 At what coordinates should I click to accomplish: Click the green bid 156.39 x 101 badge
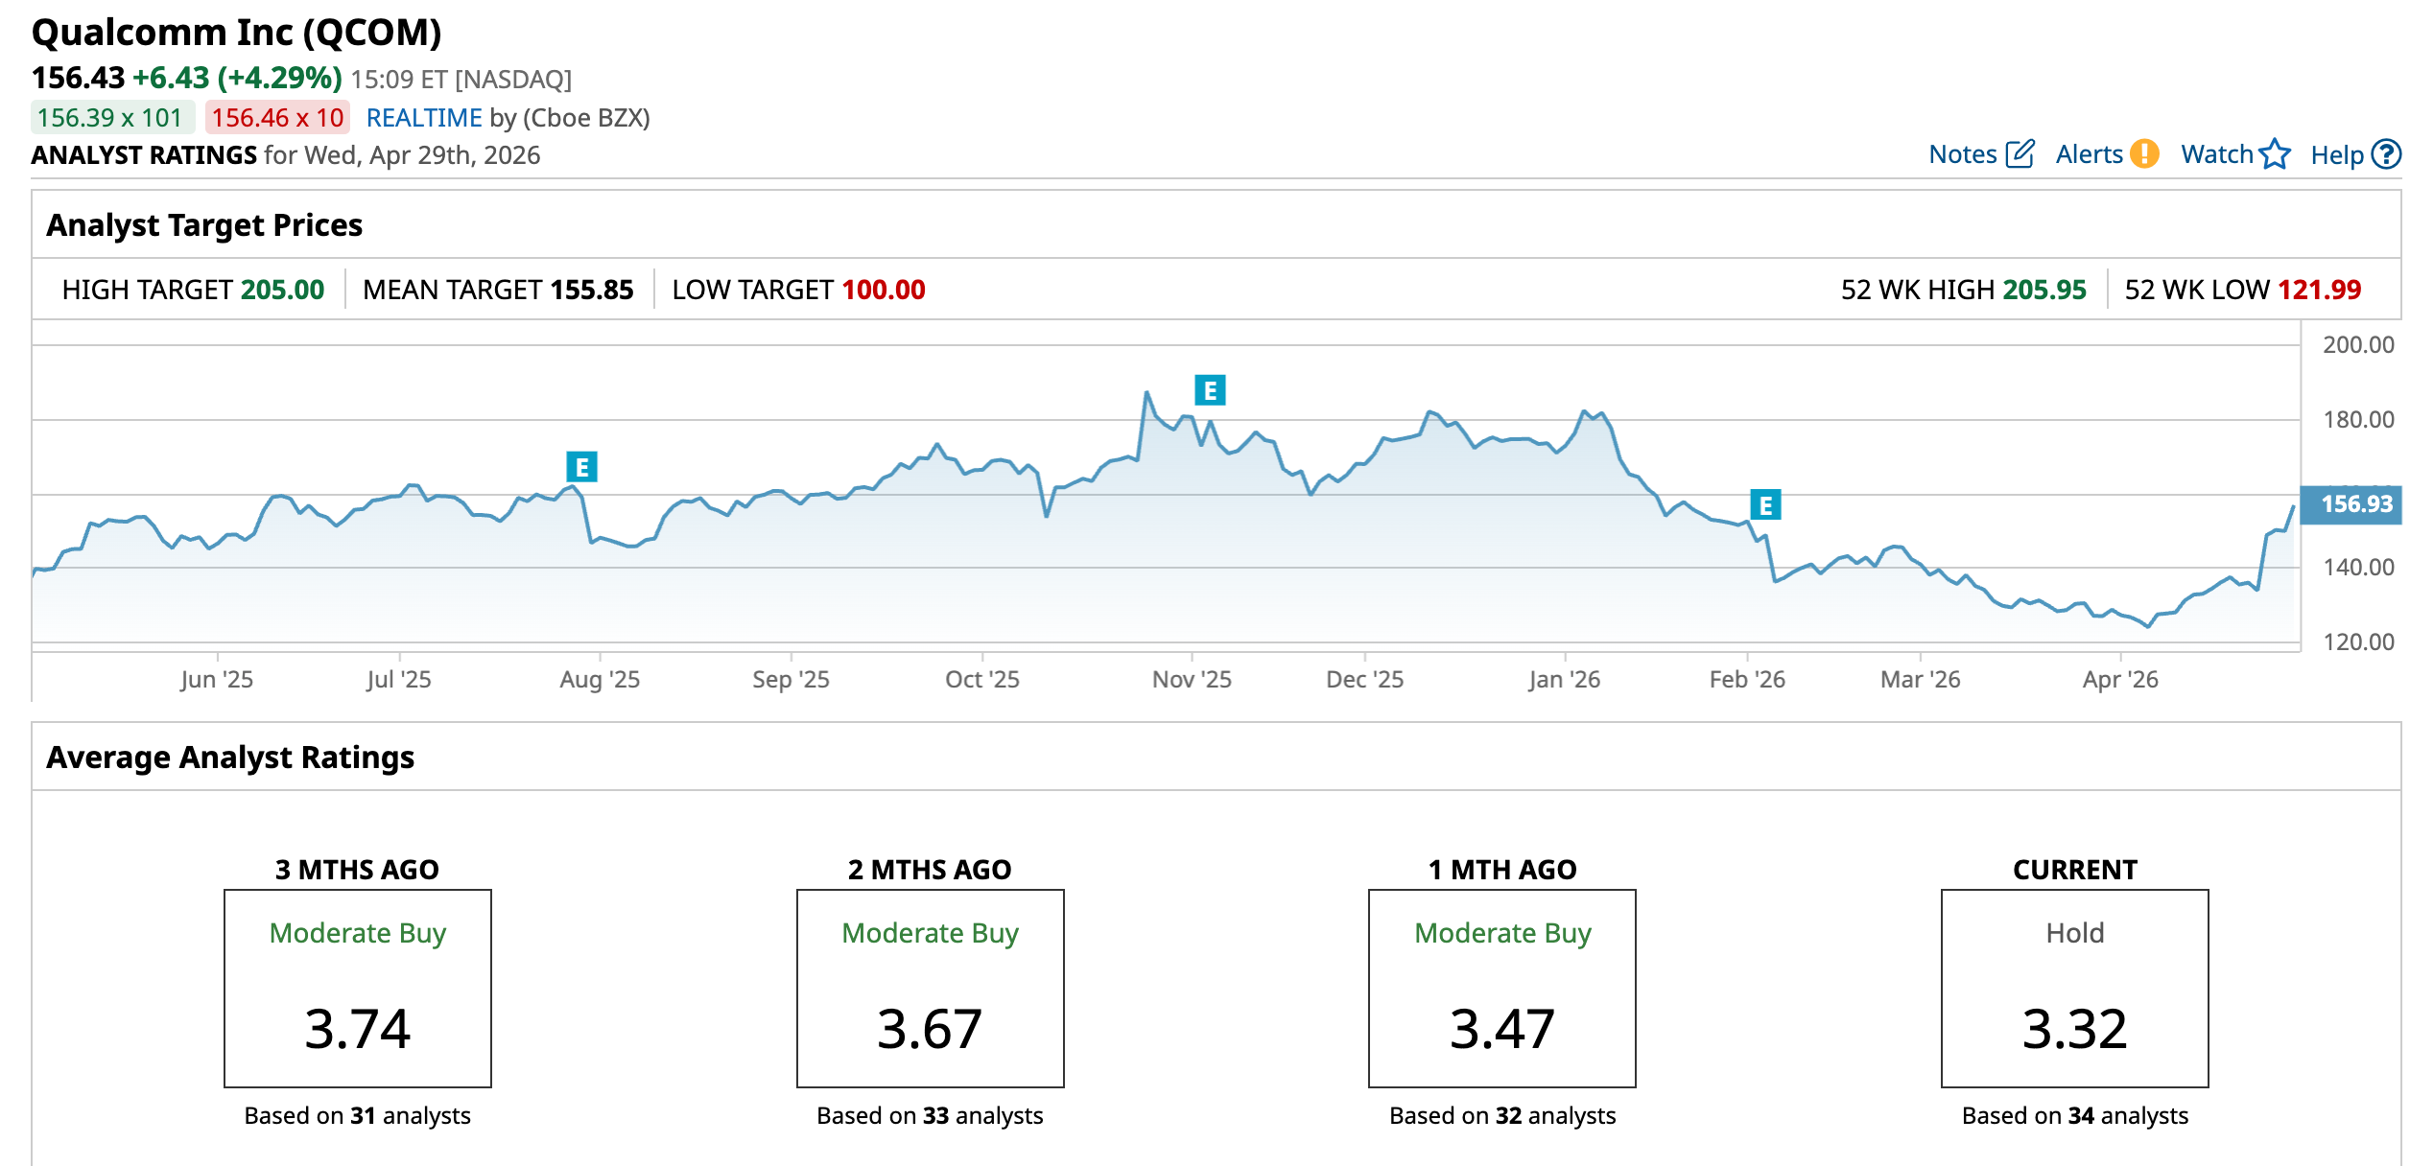pyautogui.click(x=111, y=118)
